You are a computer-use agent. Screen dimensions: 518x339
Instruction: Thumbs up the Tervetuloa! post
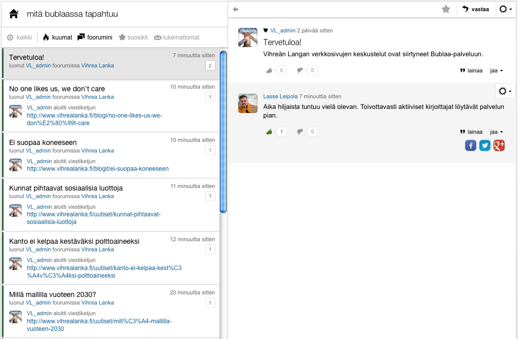click(x=269, y=70)
